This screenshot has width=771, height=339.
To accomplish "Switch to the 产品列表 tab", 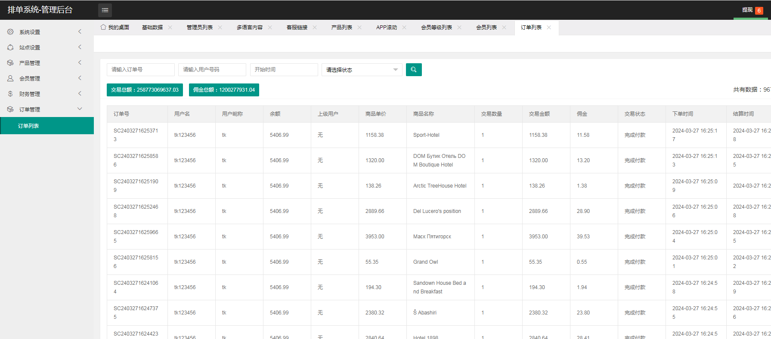I will pos(342,28).
